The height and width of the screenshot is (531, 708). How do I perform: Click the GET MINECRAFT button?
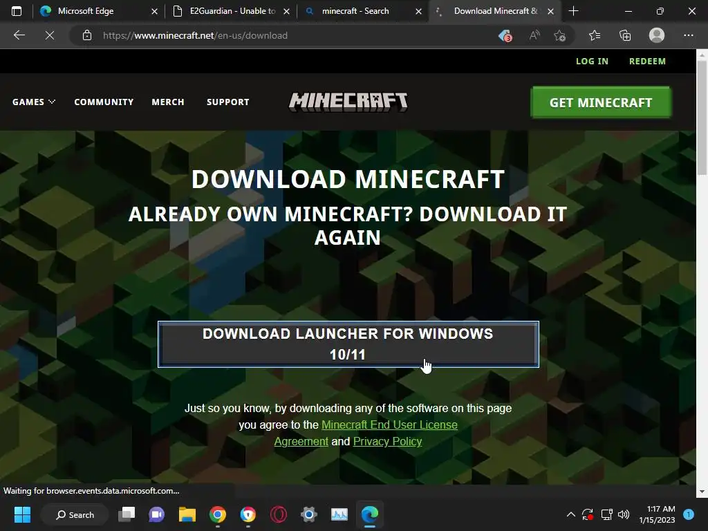tap(601, 102)
